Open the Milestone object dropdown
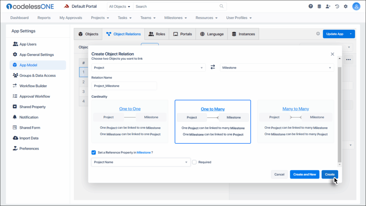The width and height of the screenshot is (366, 206). (x=277, y=68)
